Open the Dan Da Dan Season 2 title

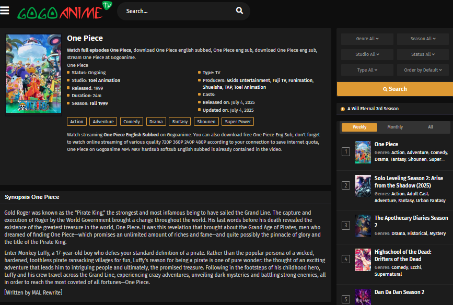(399, 292)
